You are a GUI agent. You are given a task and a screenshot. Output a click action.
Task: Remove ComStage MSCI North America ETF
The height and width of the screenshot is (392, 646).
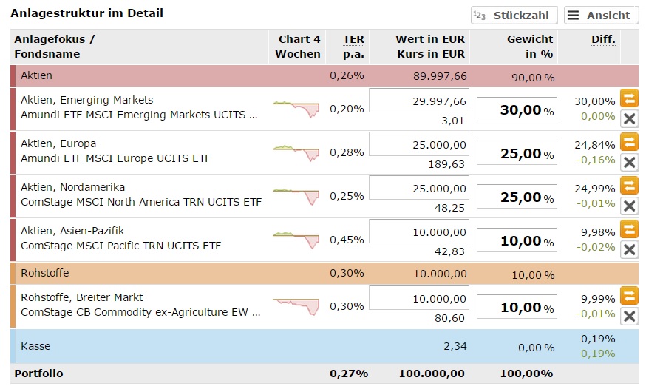[629, 206]
